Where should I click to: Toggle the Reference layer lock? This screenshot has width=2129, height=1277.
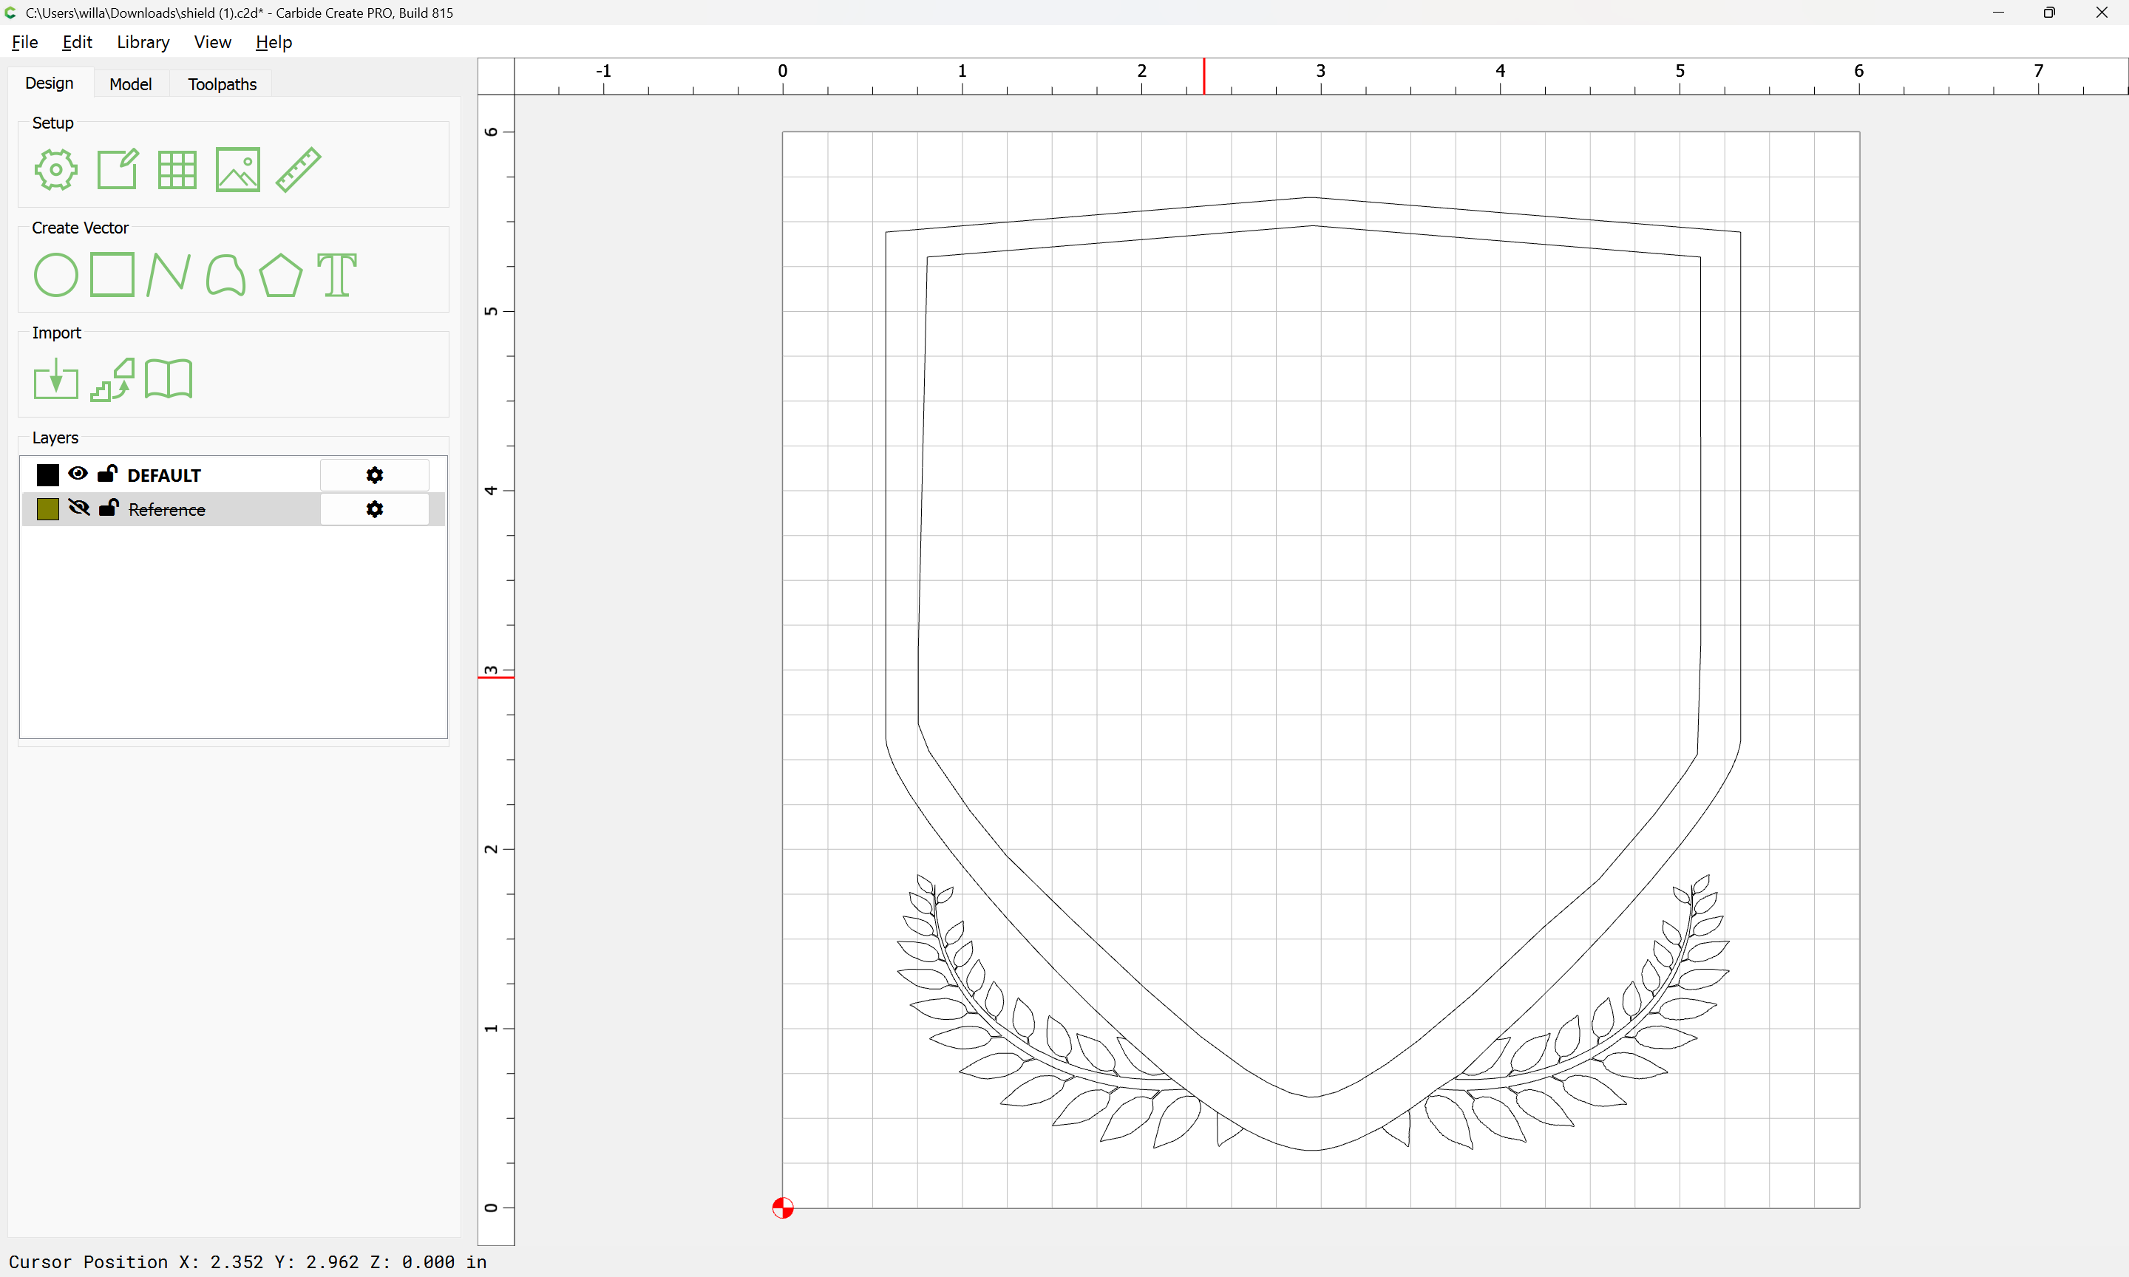tap(109, 508)
